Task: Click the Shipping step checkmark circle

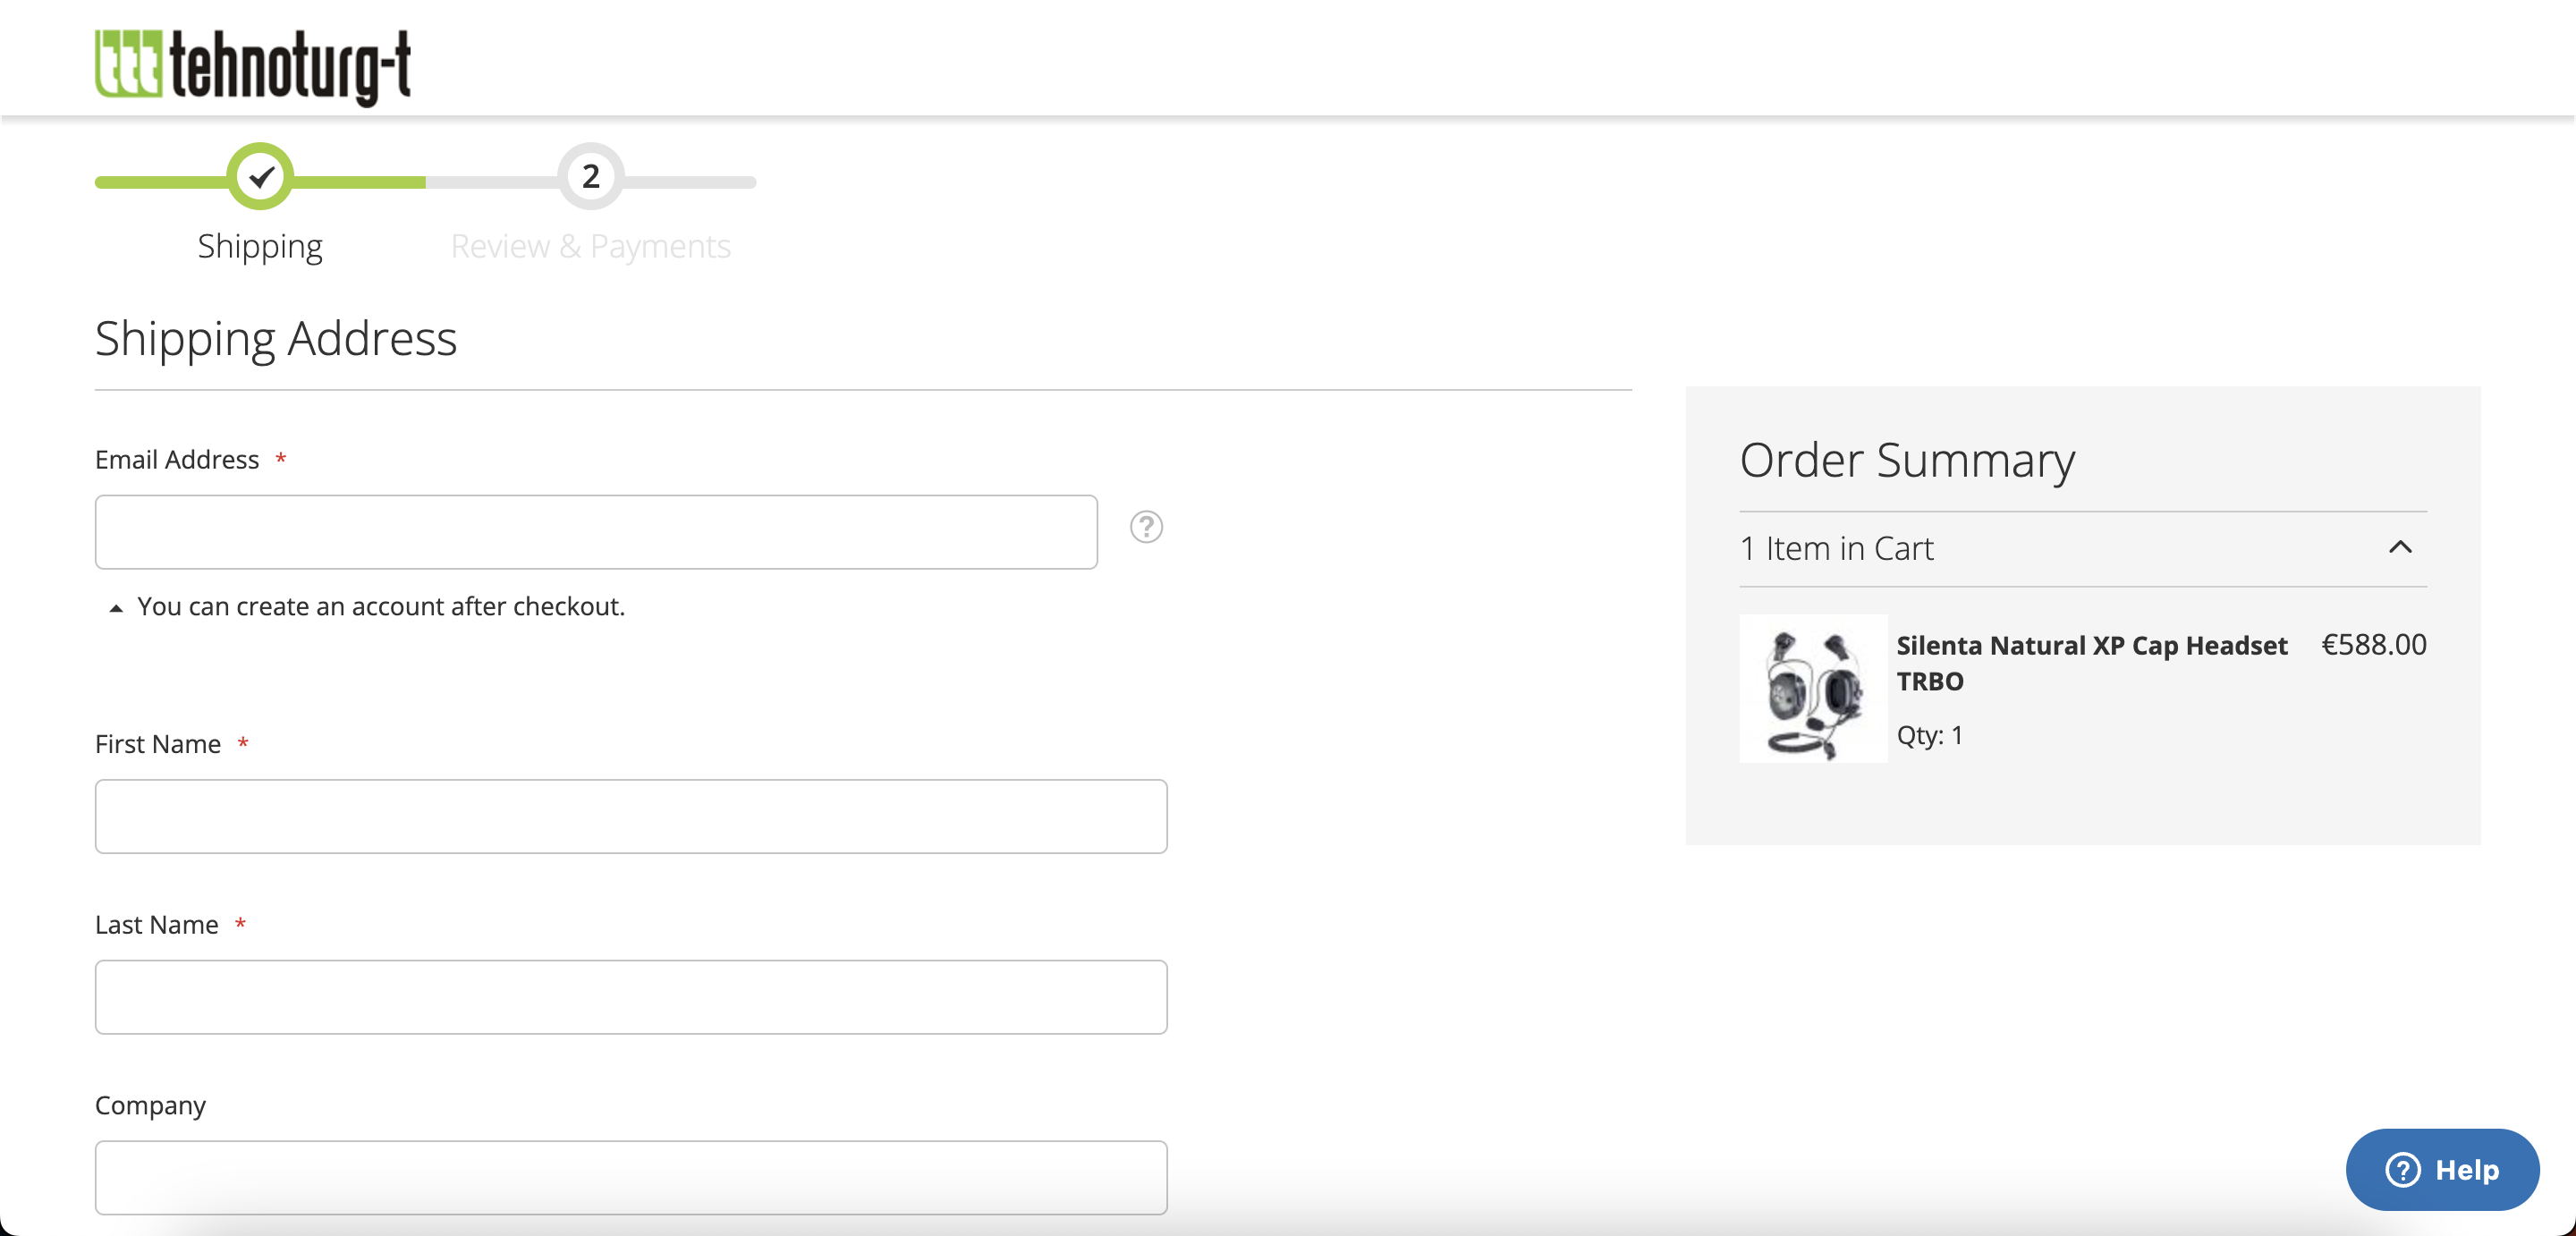Action: click(x=260, y=177)
